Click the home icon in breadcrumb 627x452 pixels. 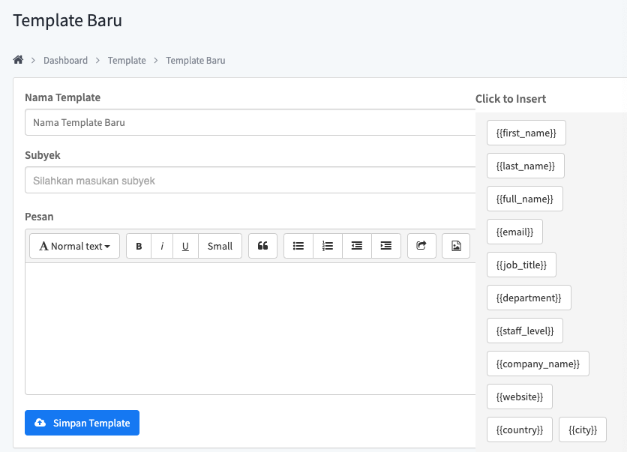(x=18, y=60)
